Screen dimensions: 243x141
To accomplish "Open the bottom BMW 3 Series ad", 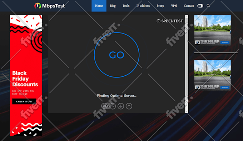I will [212, 75].
